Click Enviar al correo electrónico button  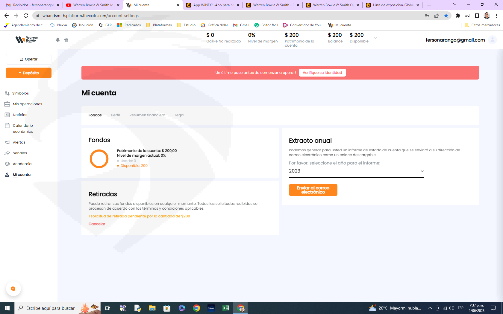point(313,190)
